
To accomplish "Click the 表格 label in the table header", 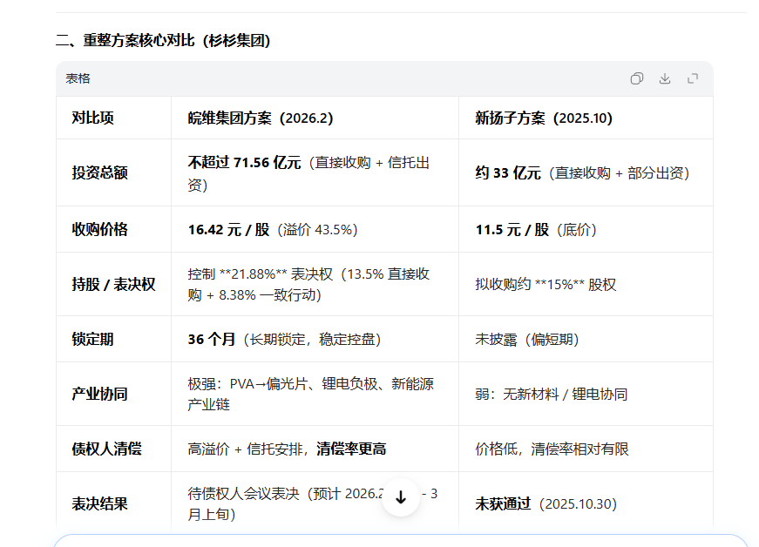I will click(x=78, y=78).
